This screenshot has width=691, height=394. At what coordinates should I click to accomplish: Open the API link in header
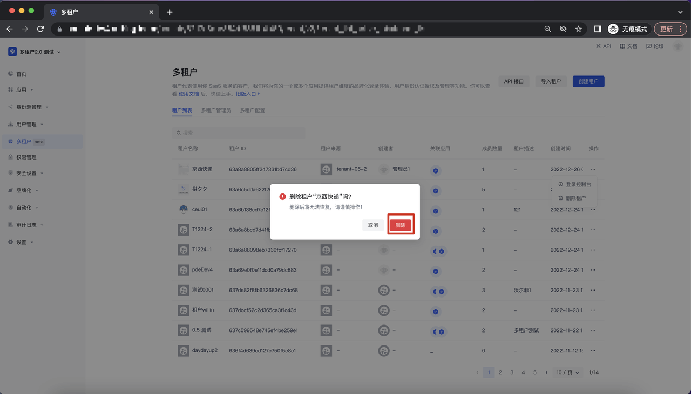[604, 46]
